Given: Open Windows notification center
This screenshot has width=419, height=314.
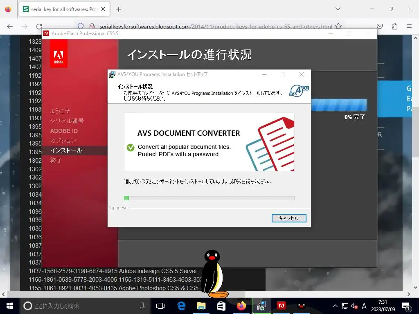Looking at the screenshot, I should tap(406, 306).
